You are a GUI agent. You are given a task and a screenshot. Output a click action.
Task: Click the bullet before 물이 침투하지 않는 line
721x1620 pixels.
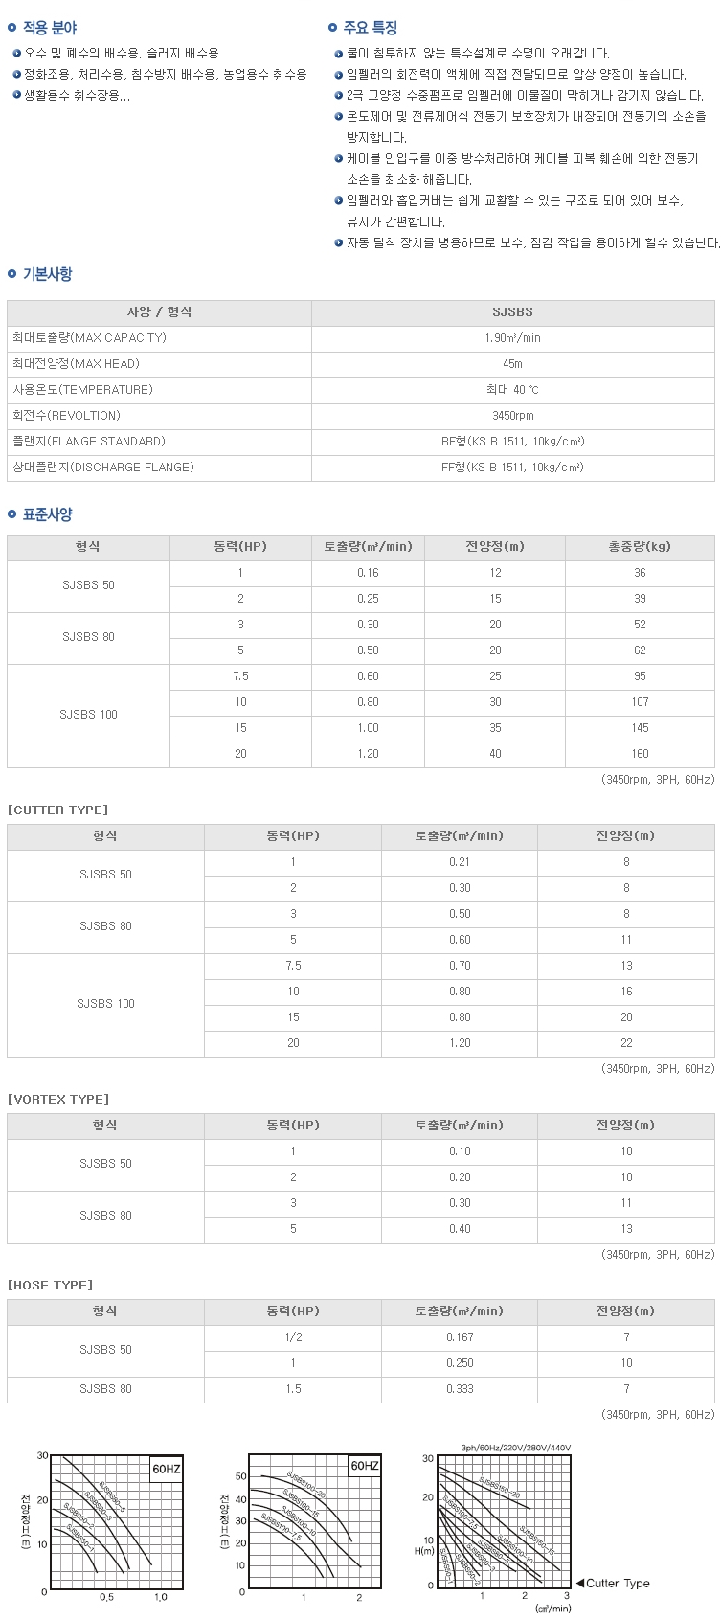coord(338,54)
